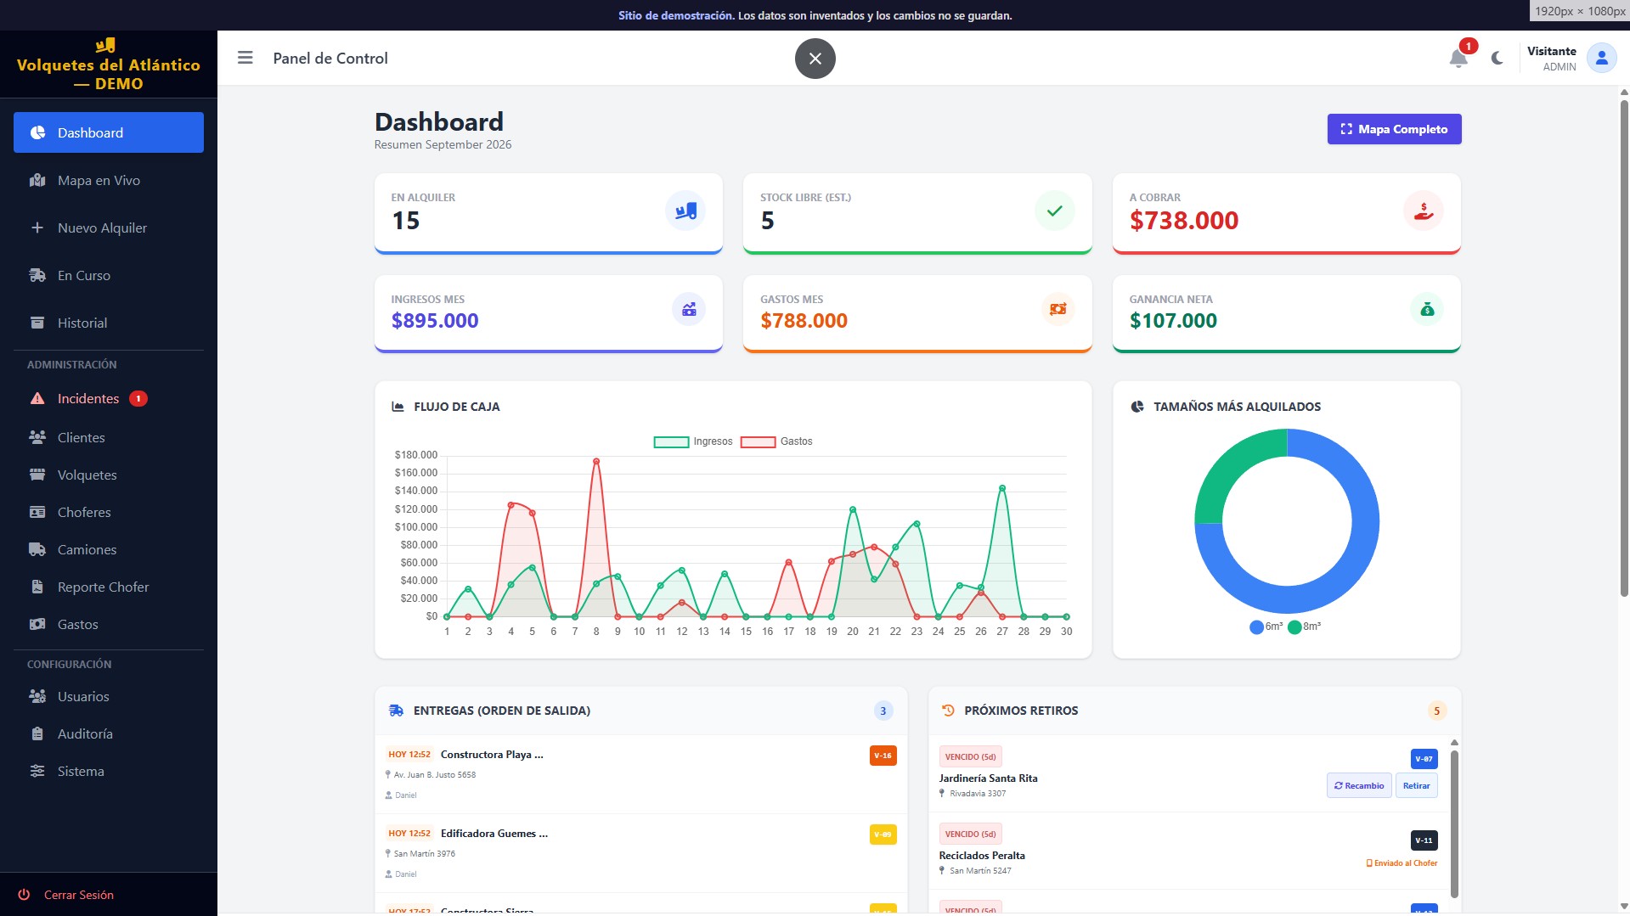The image size is (1630, 916).
Task: Log out via Cerrar Sesión
Action: pyautogui.click(x=66, y=895)
